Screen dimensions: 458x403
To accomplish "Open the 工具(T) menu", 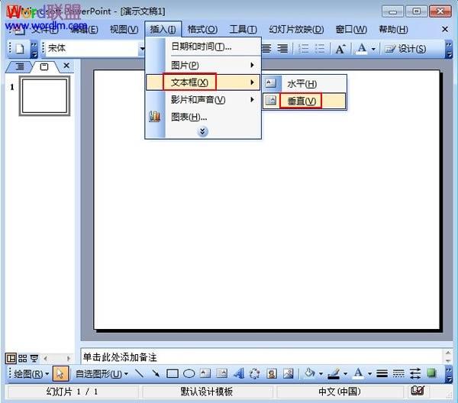I will coord(243,29).
